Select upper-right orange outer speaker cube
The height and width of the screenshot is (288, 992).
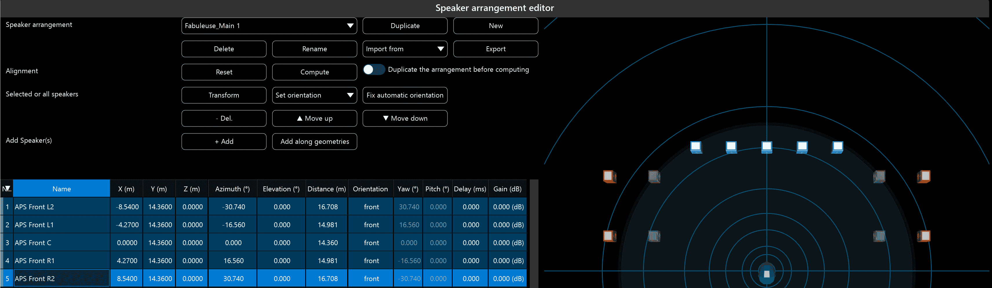pyautogui.click(x=924, y=177)
